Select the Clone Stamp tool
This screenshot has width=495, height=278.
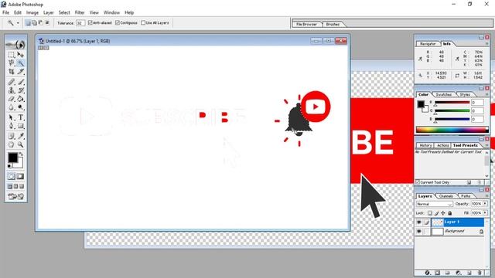coord(12,90)
